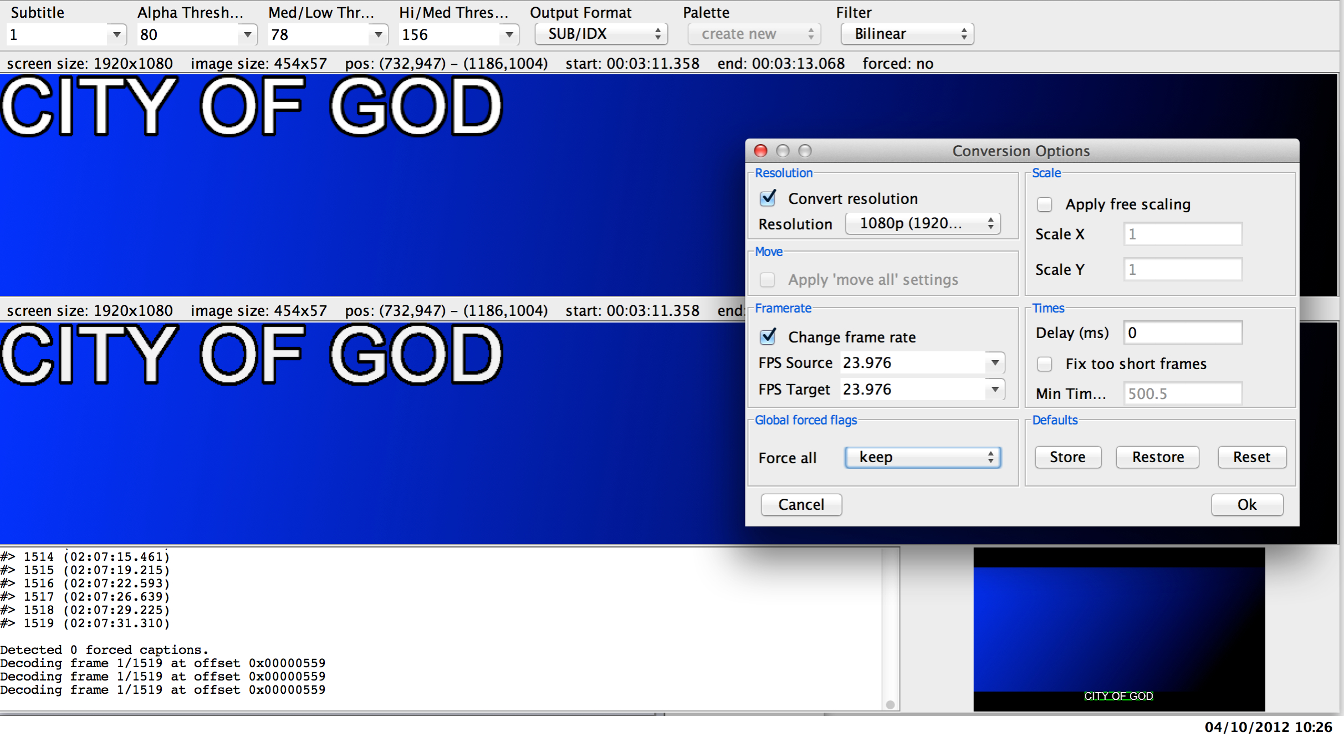Click log line 1514 (02:07:15.461)
The height and width of the screenshot is (737, 1344).
[x=85, y=557]
